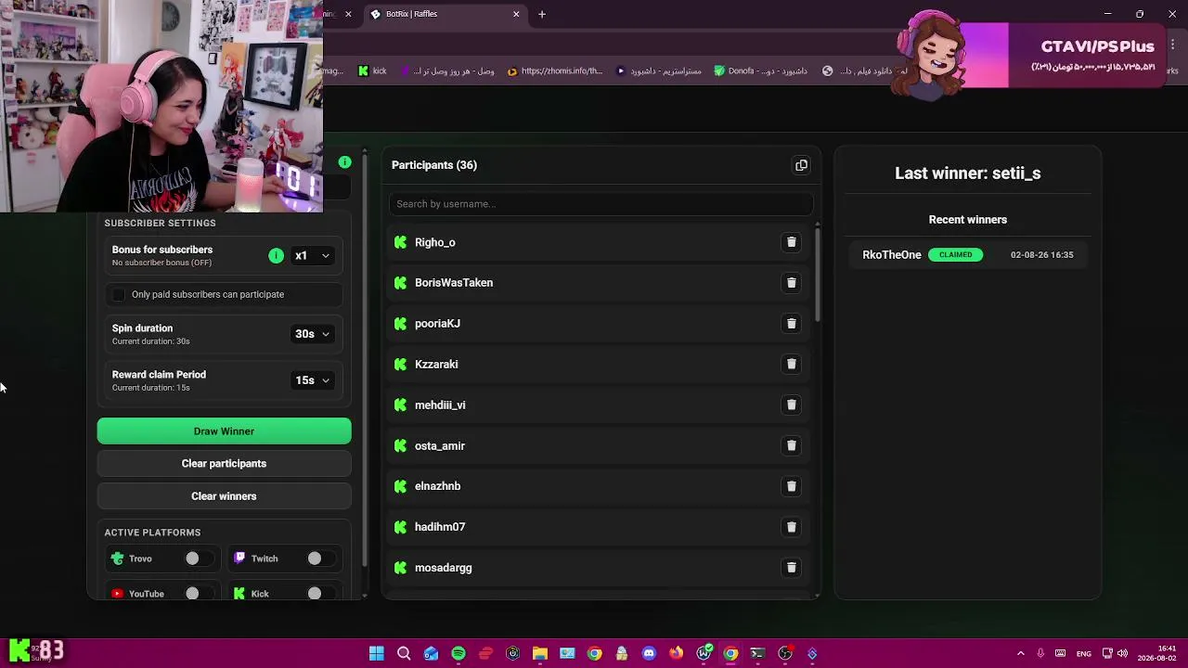Open the Windows Start menu

click(377, 653)
